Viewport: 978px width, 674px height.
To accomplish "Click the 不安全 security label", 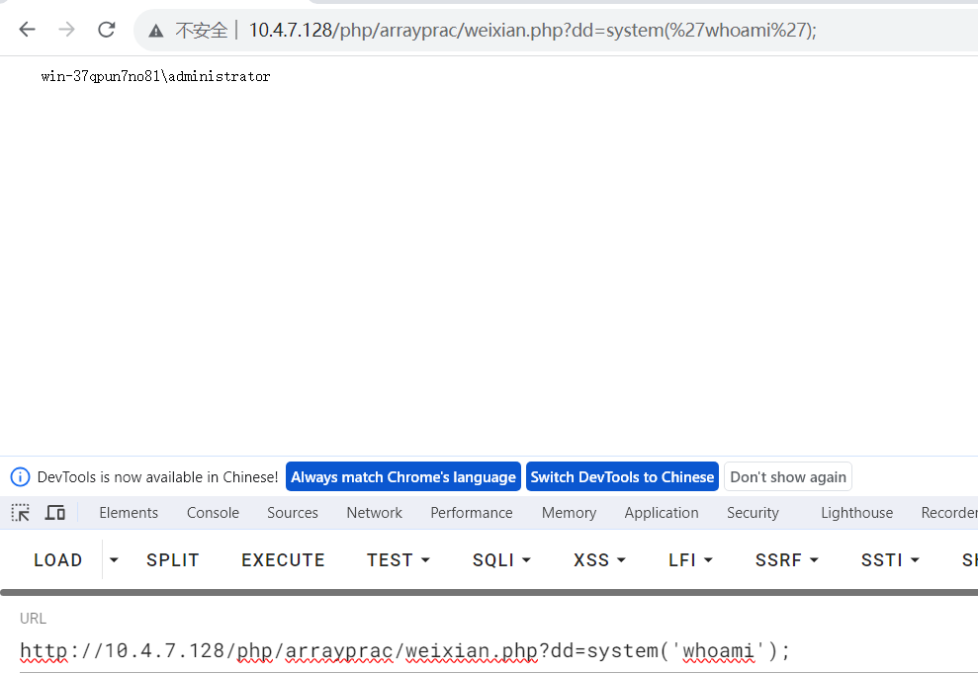I will click(x=202, y=30).
